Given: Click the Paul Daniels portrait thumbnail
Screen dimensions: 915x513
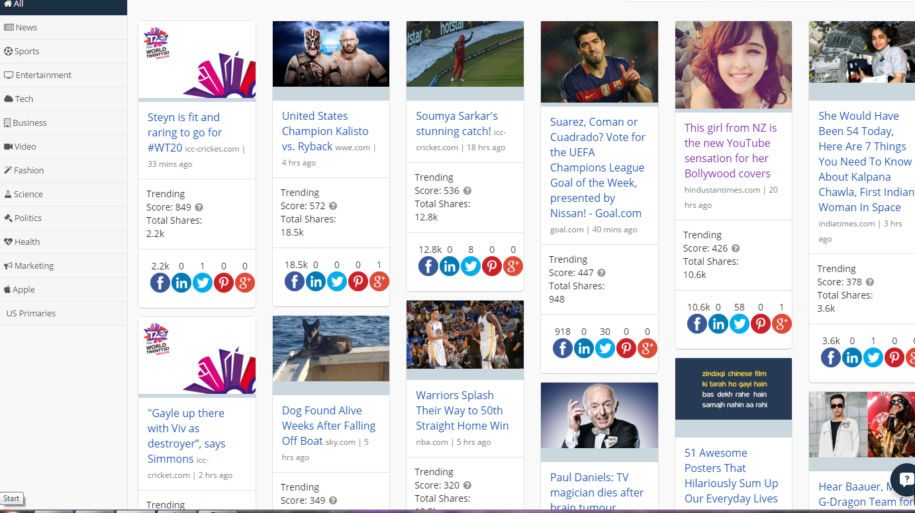Looking at the screenshot, I should tap(599, 415).
